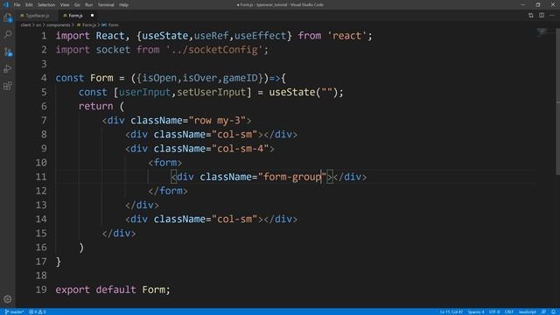Click the Split Editor Right icon
This screenshot has width=560, height=315.
[542, 16]
